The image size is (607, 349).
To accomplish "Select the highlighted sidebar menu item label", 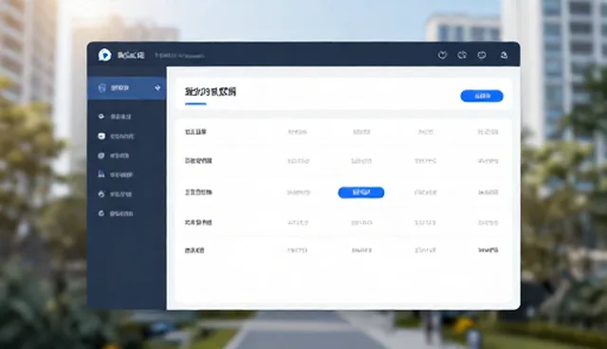I will 120,88.
